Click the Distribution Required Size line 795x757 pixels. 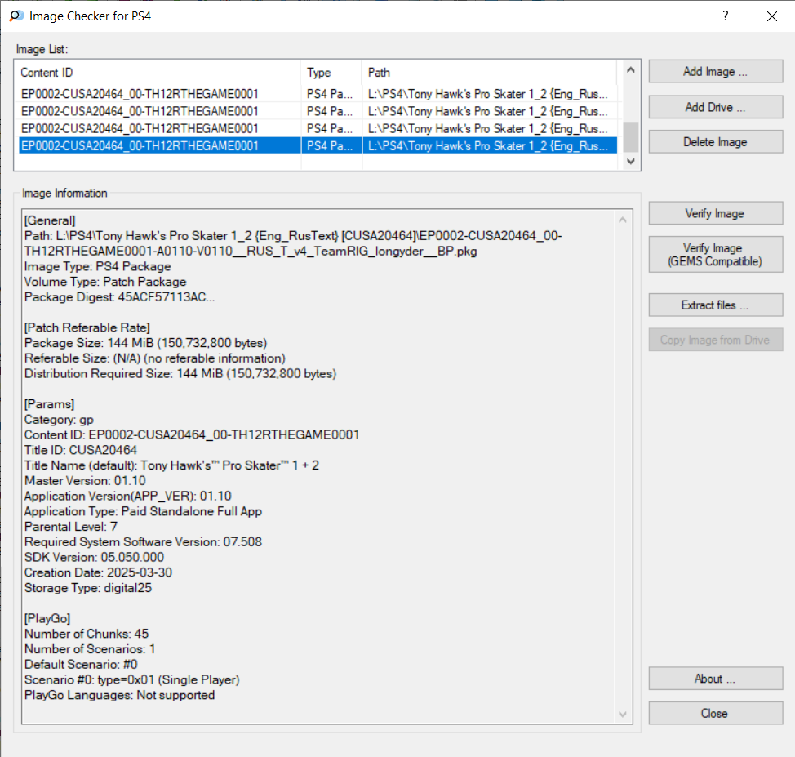[180, 373]
